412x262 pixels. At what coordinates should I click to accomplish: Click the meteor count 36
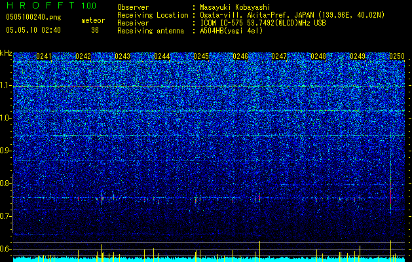click(95, 30)
